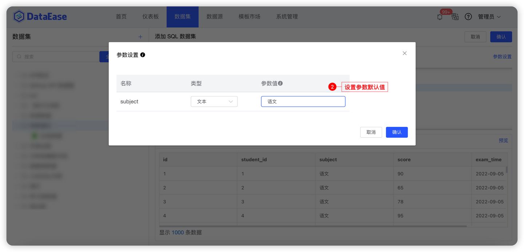This screenshot has height=252, width=524.
Task: Switch to the 仪表板 tab
Action: [151, 17]
